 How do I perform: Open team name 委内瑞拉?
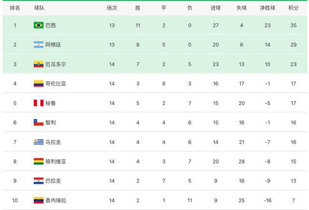pos(56,200)
